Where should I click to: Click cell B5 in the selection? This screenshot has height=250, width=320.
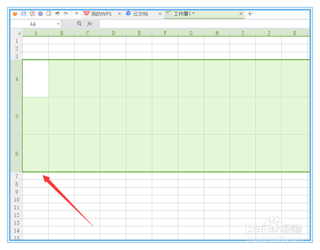(x=61, y=116)
